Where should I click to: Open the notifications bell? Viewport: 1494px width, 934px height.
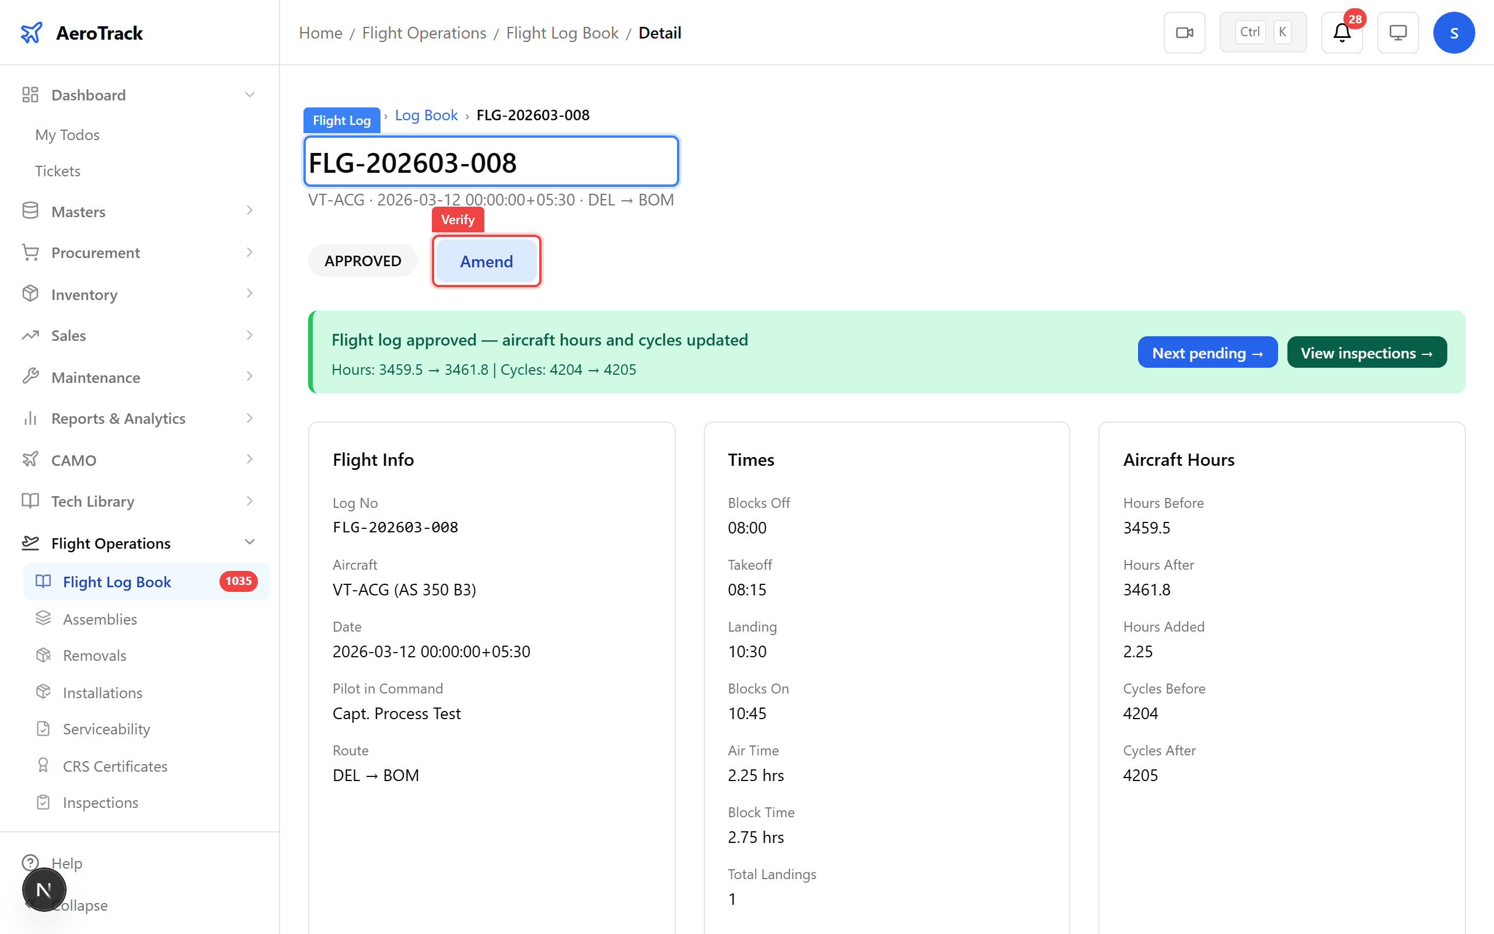pyautogui.click(x=1341, y=32)
